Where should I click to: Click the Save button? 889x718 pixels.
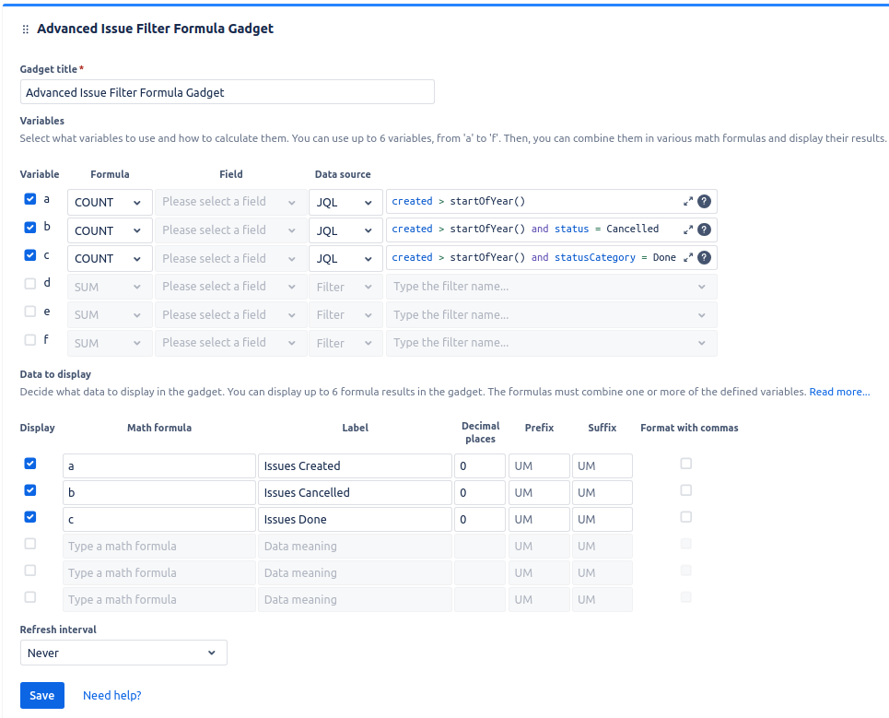click(x=42, y=695)
